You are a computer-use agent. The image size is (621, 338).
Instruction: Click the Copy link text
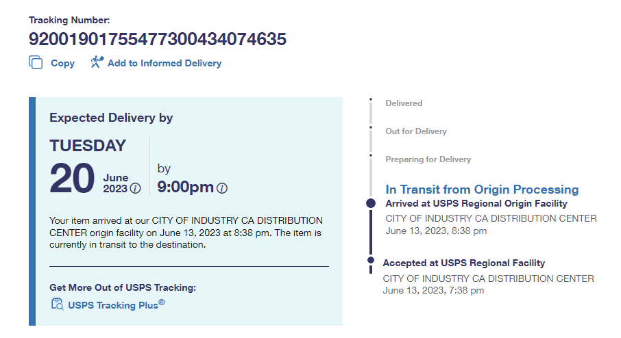[x=62, y=63]
